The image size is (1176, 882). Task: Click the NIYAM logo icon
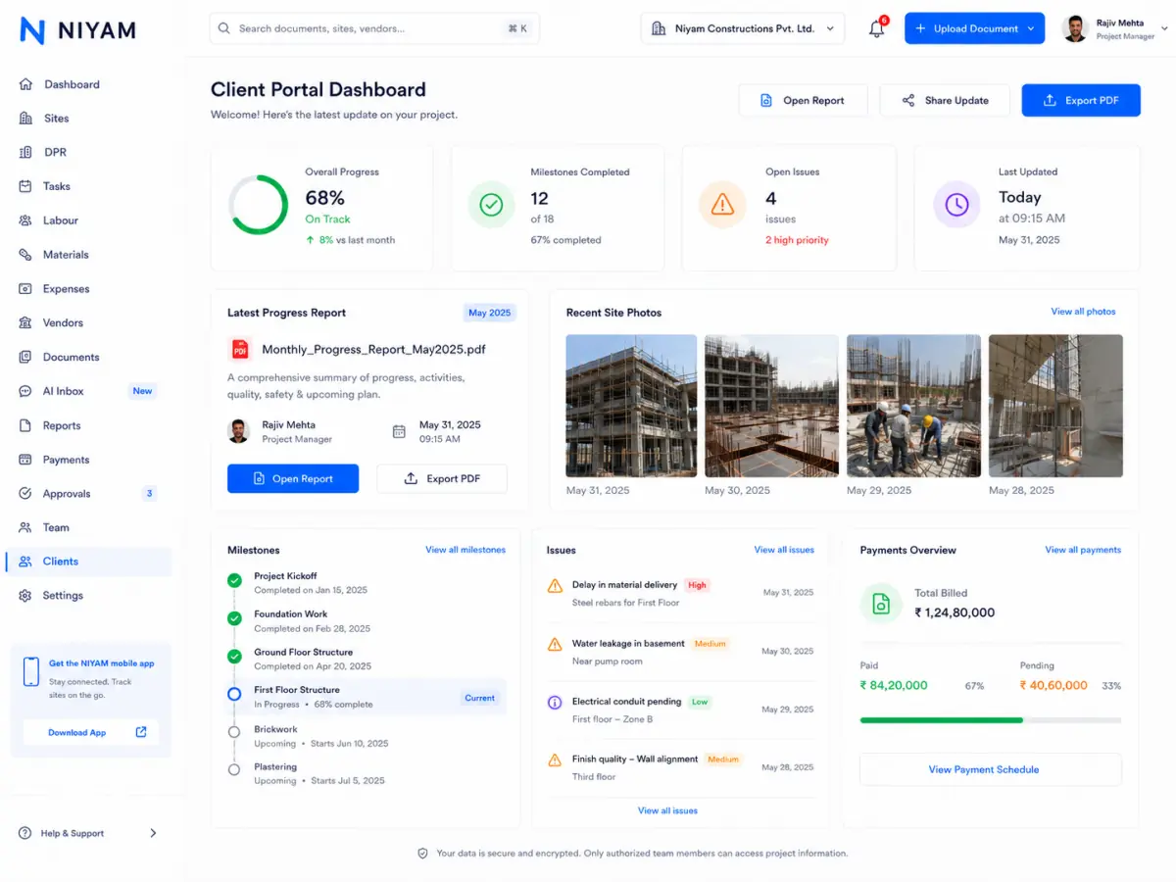point(32,30)
